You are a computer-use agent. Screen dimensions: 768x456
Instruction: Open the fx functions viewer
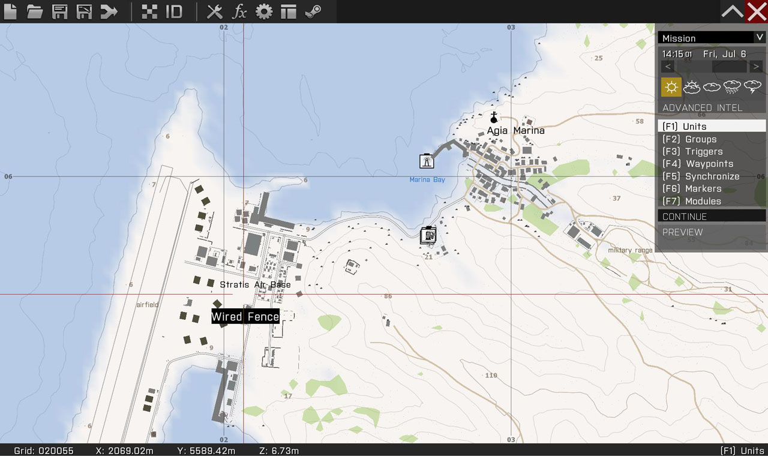click(x=239, y=11)
